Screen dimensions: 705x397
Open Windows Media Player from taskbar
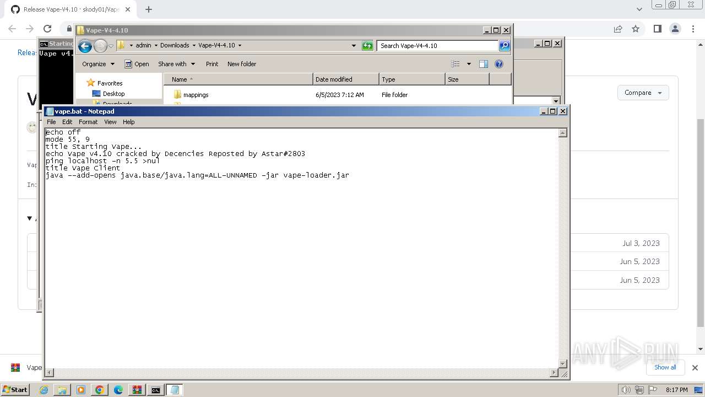point(81,390)
